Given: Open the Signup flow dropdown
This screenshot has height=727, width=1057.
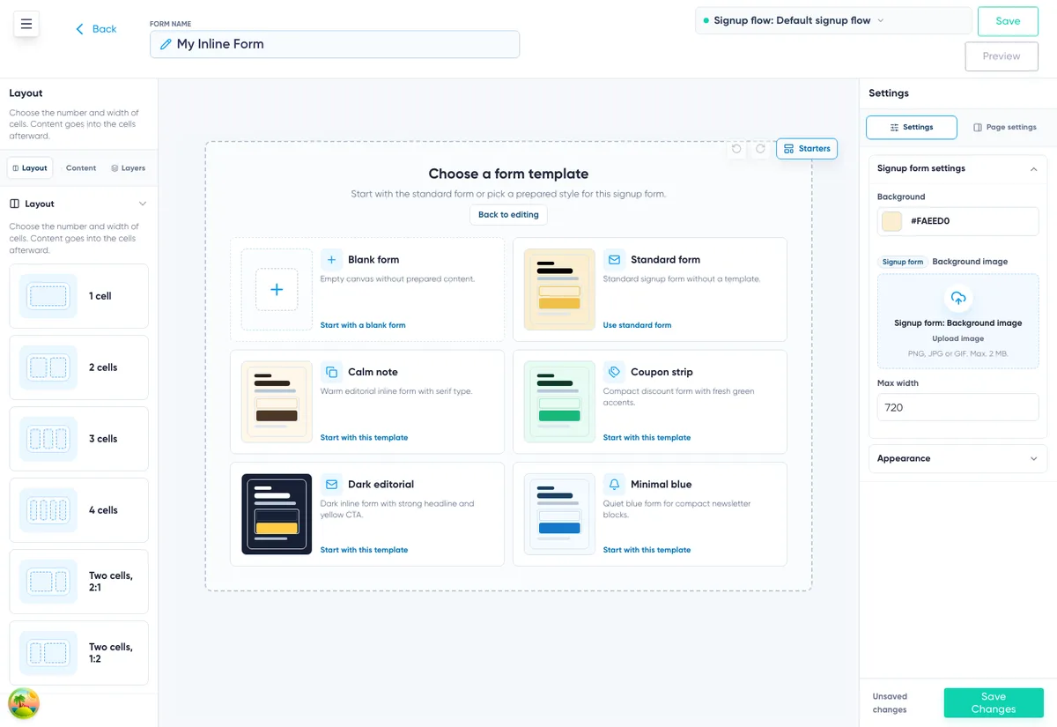Looking at the screenshot, I should [x=834, y=20].
